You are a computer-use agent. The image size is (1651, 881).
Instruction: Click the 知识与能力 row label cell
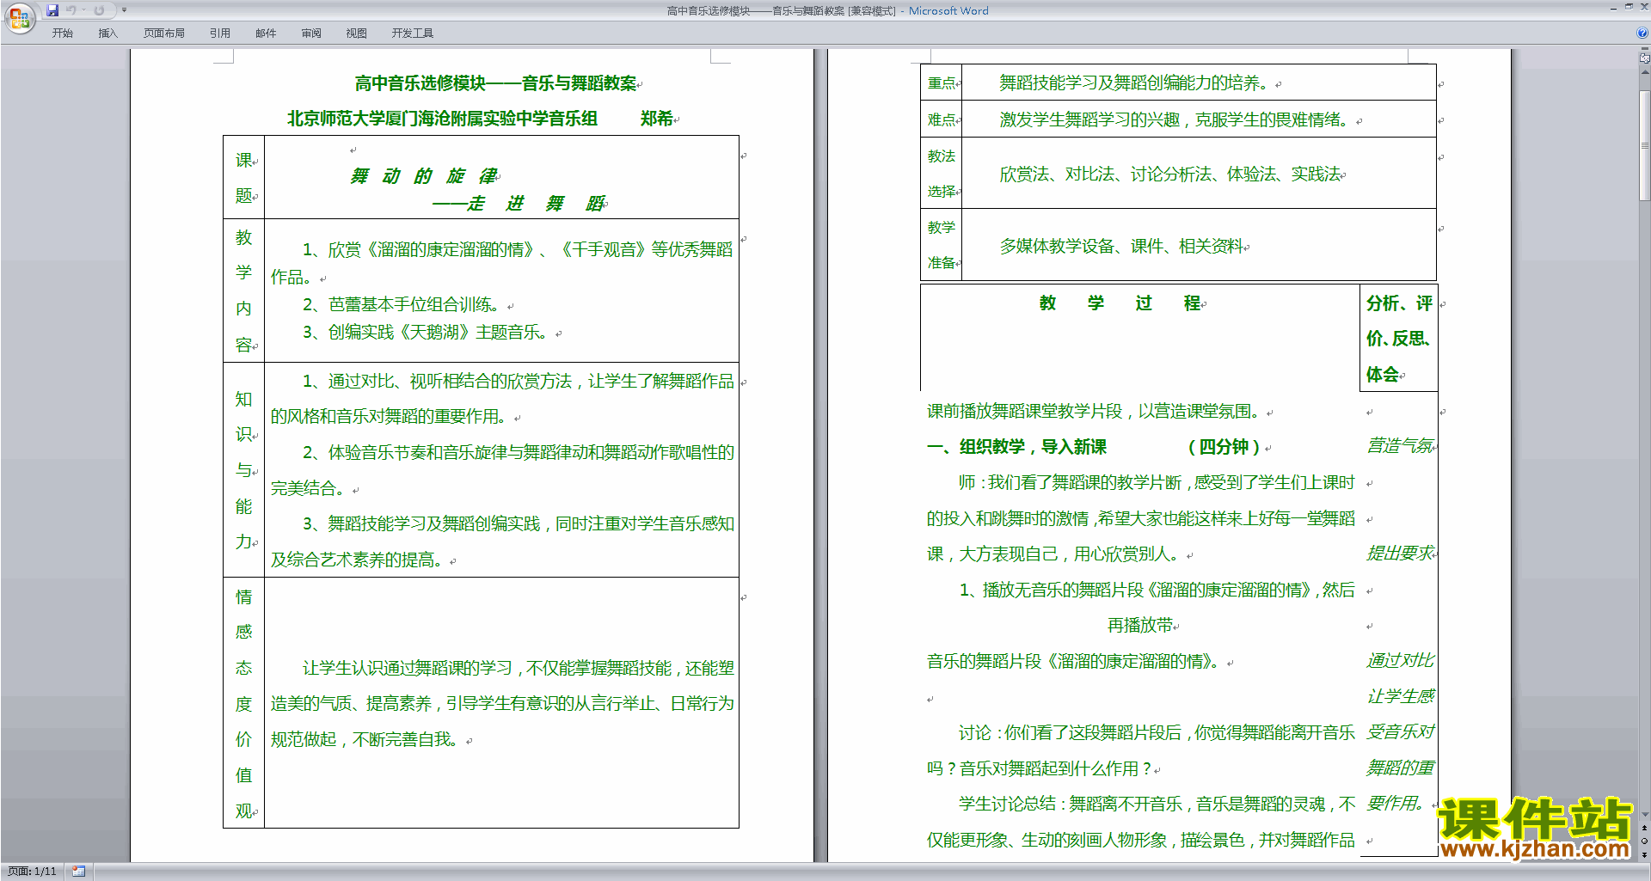pyautogui.click(x=244, y=469)
